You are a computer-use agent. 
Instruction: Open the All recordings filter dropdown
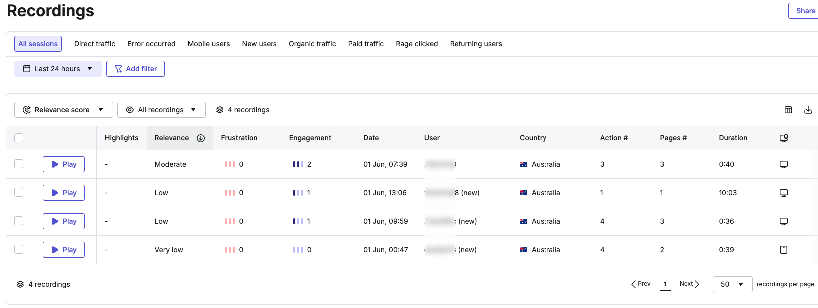[x=161, y=110]
